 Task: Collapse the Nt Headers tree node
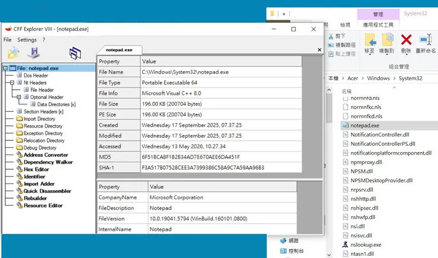12,83
